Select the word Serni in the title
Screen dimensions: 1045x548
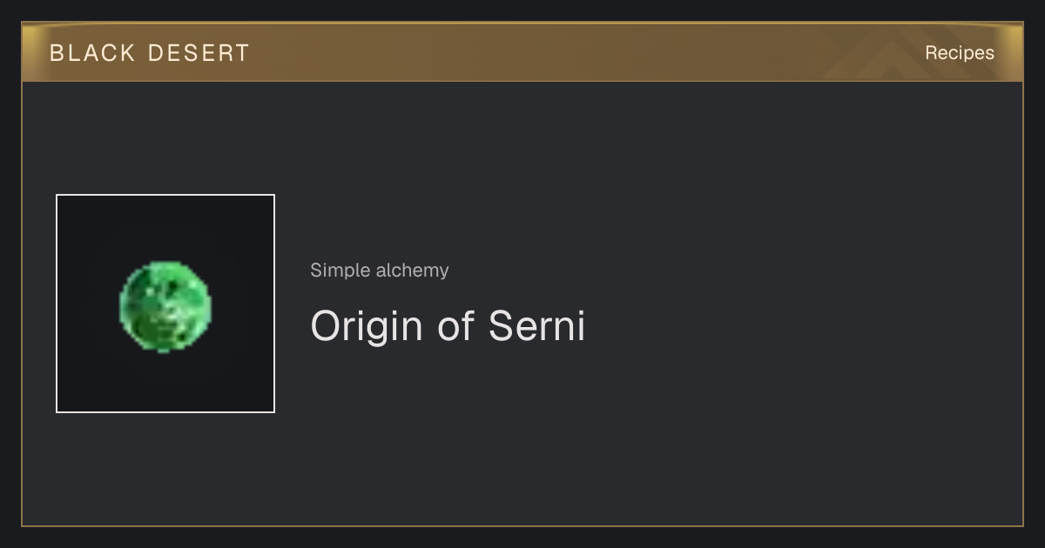pyautogui.click(x=536, y=326)
